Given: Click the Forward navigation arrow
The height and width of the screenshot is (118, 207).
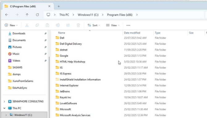Looking at the screenshot, I should coord(17,15).
